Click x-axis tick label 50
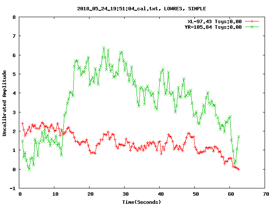274x206 pixels. [196, 194]
